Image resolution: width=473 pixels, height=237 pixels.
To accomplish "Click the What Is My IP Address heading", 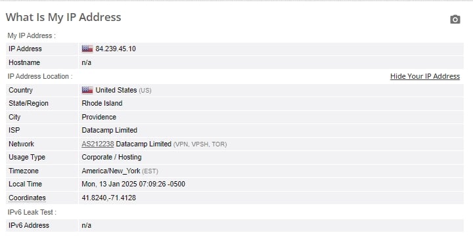I will (x=63, y=17).
